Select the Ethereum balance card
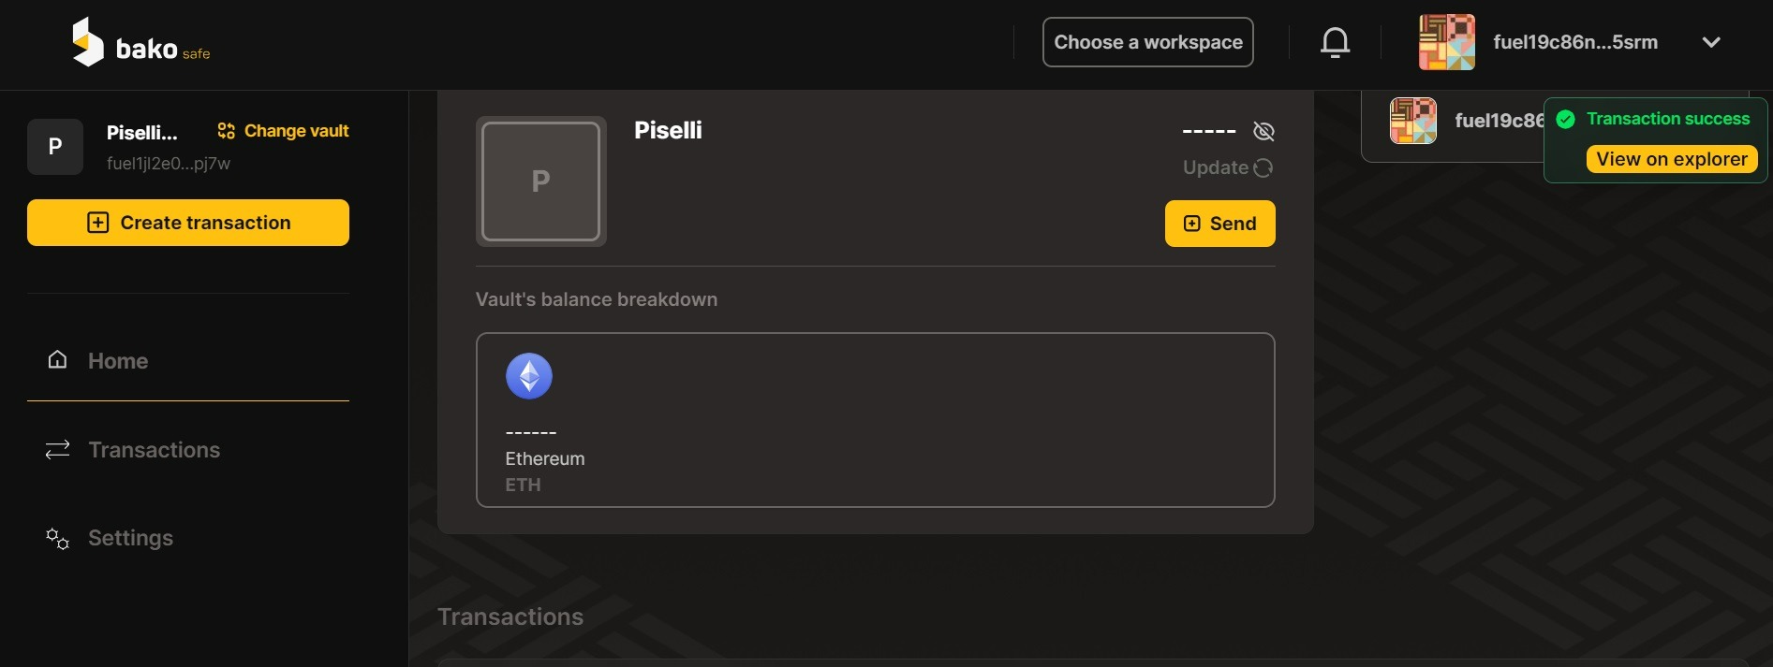This screenshot has height=667, width=1773. pyautogui.click(x=875, y=420)
